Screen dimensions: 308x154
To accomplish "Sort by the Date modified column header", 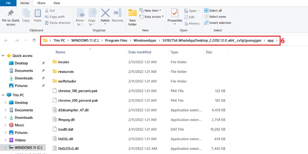I will point(140,52).
